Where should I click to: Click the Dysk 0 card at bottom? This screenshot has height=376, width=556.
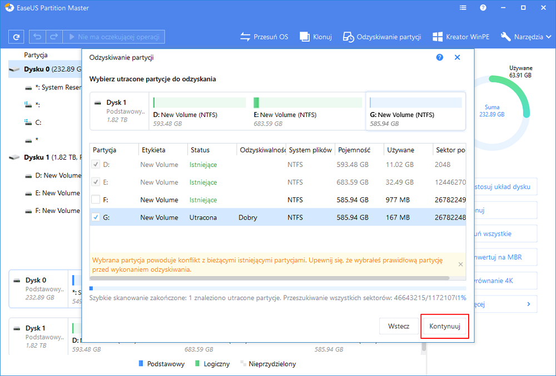click(39, 288)
